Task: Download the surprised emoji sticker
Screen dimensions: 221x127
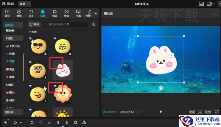Action: [x=45, y=77]
